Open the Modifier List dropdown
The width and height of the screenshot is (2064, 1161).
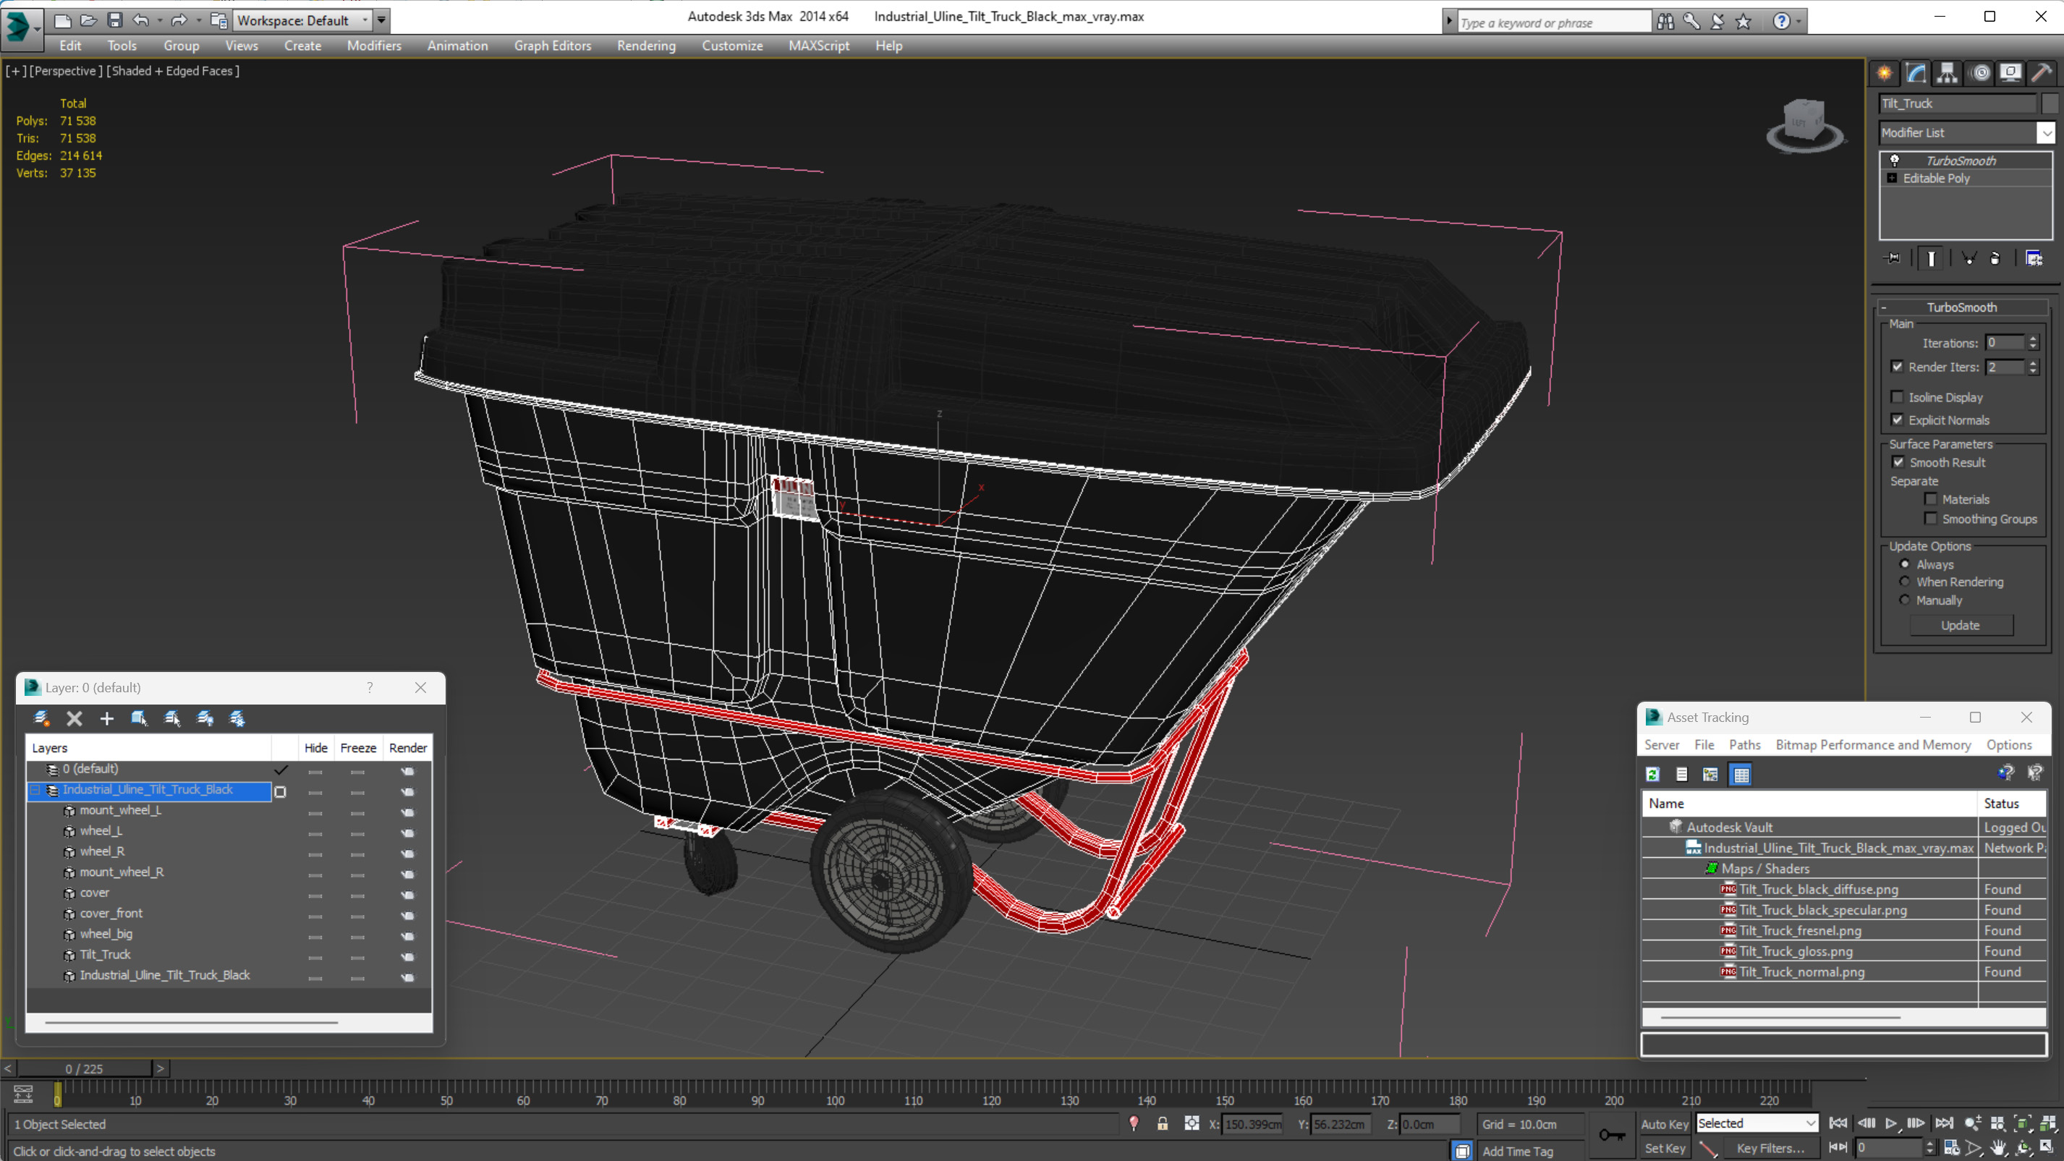[2046, 133]
